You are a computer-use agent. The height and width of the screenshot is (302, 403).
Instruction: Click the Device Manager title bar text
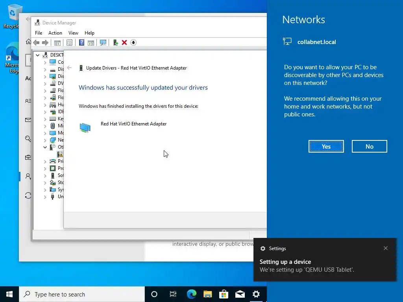[59, 23]
